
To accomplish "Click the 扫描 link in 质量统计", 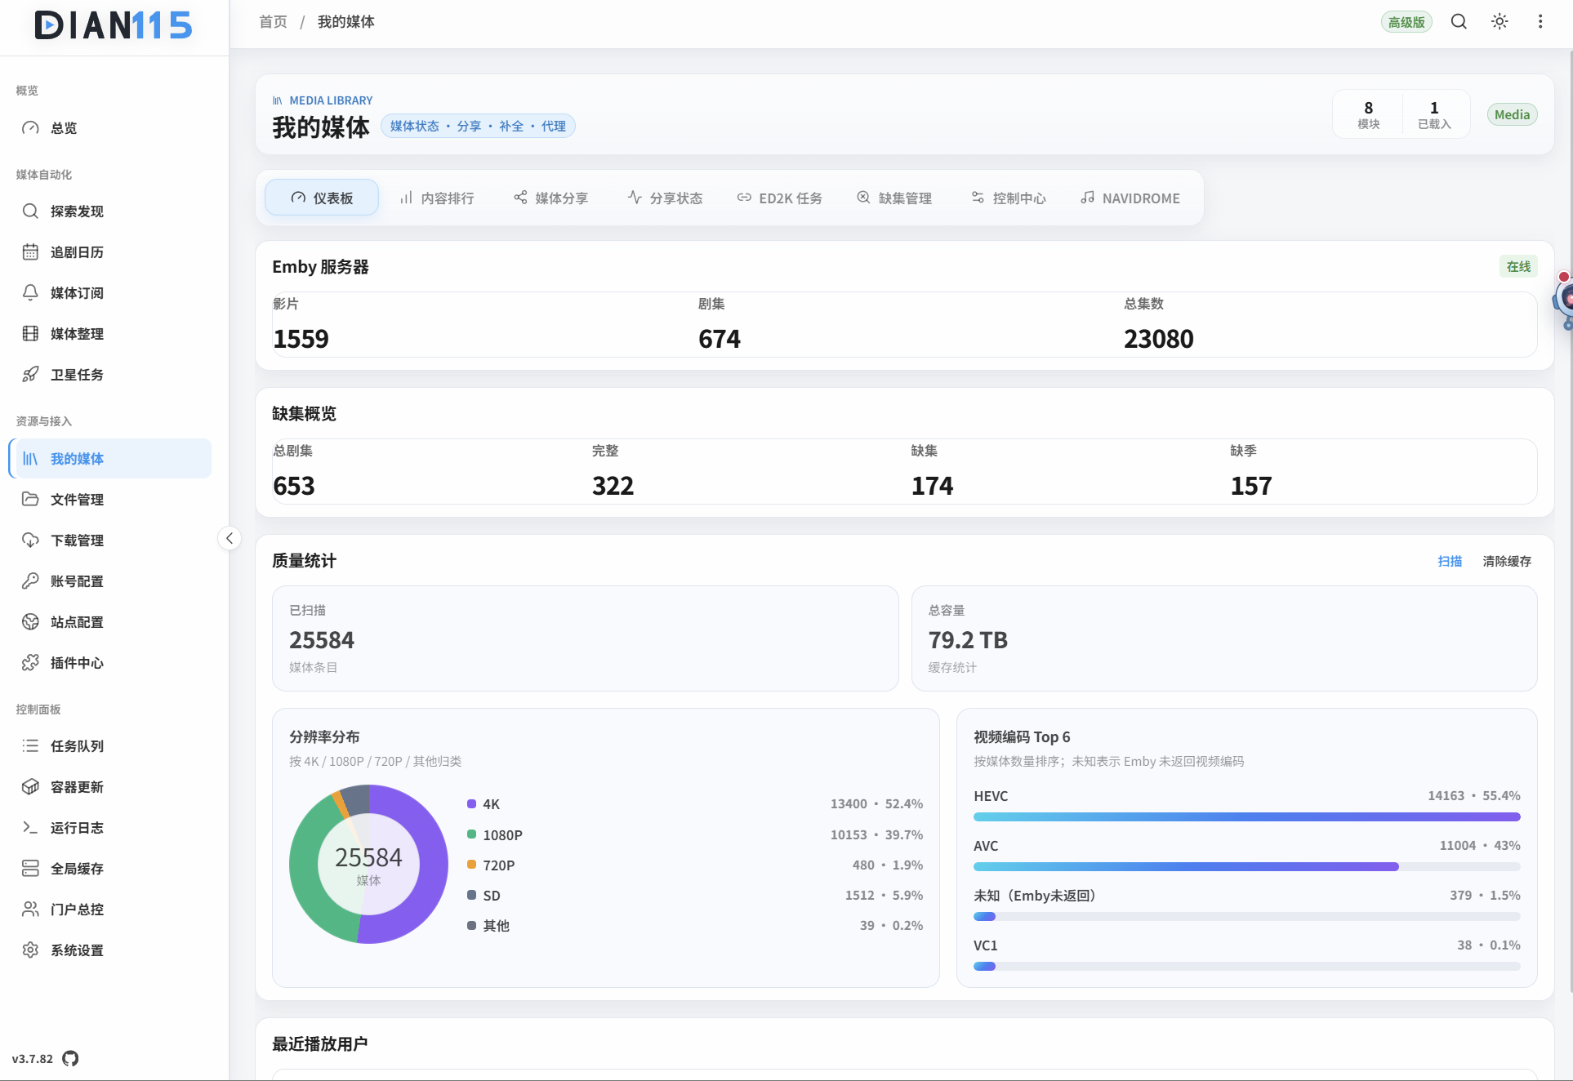I will [x=1450, y=561].
